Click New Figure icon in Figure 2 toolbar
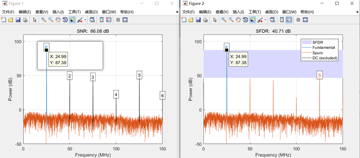 184,20
